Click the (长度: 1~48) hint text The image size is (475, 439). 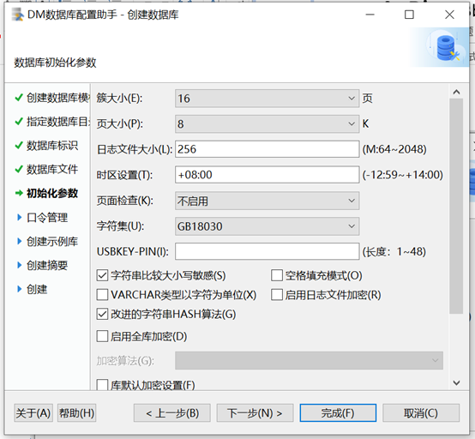click(394, 251)
